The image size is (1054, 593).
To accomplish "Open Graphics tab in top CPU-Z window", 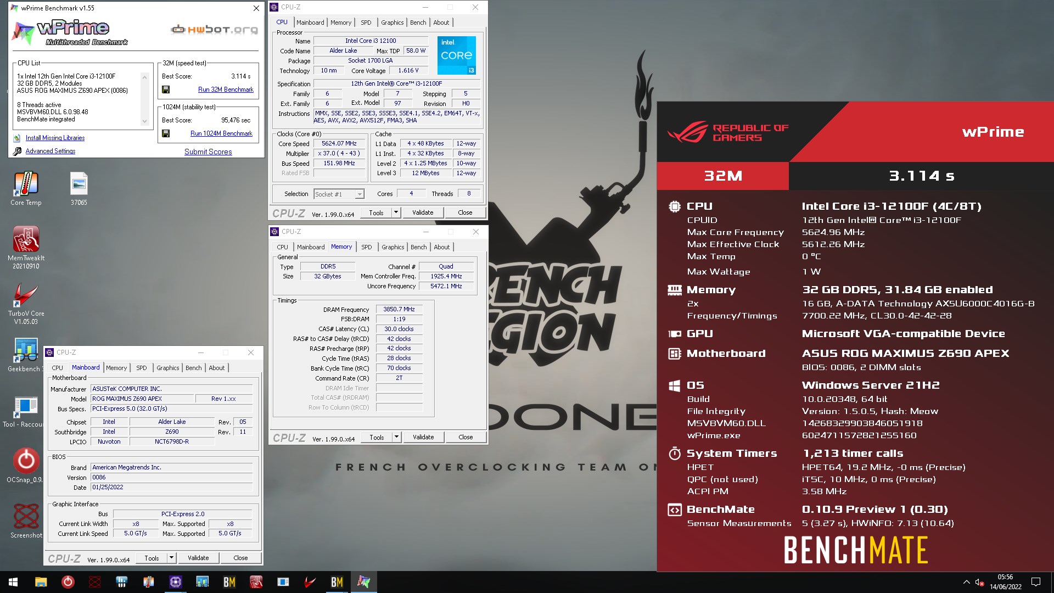I will [392, 23].
